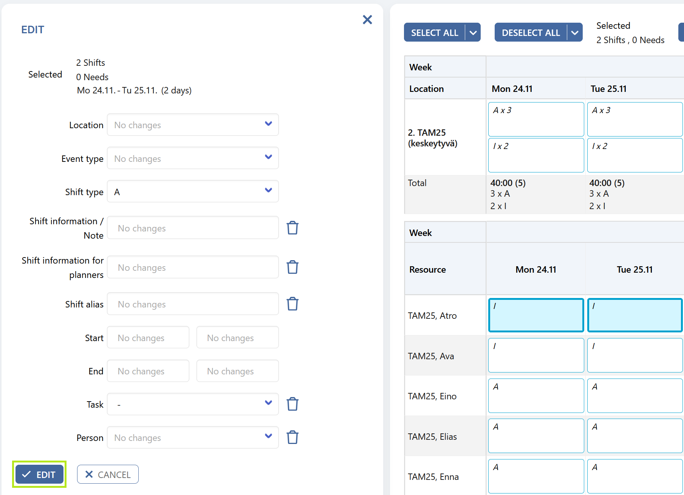Select TAM25, Eino's A shift on Mon 24.11
This screenshot has width=684, height=495.
click(536, 396)
